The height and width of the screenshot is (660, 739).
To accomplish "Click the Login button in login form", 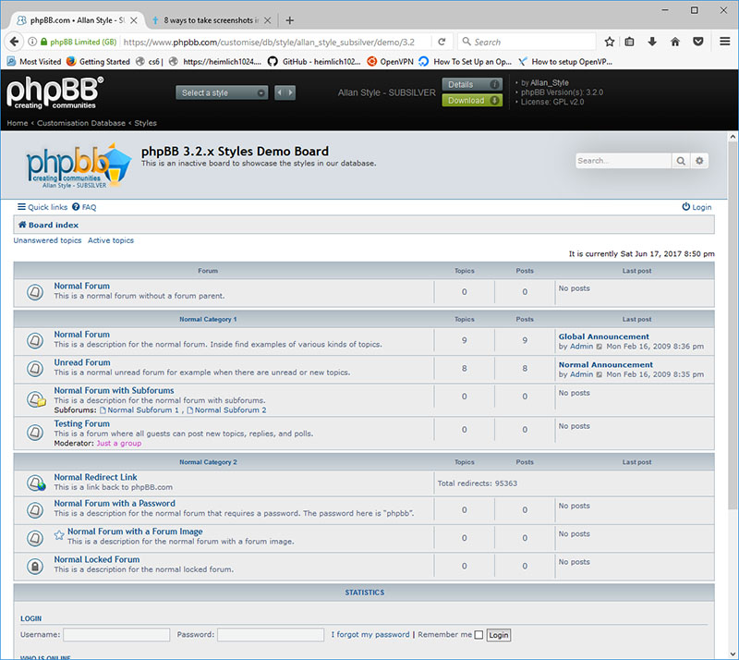I will (498, 635).
